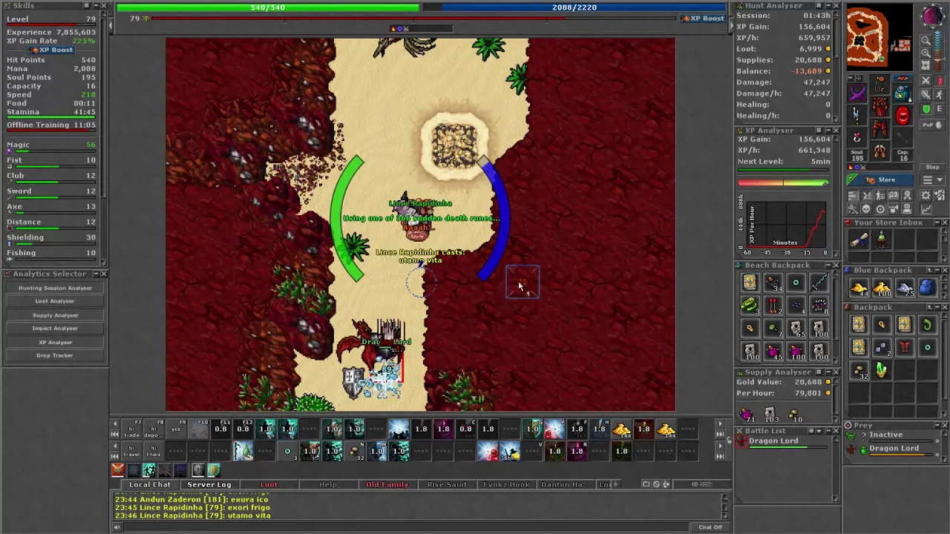Center the minimap on the character
950x534 pixels.
[926, 65]
